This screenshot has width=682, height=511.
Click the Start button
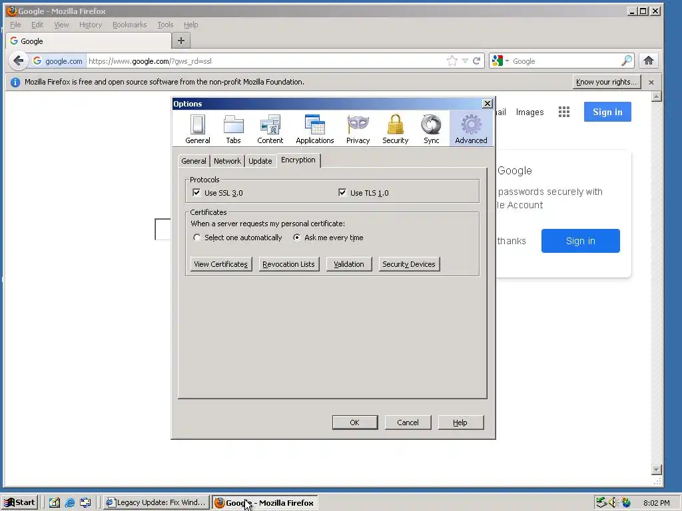(x=19, y=503)
